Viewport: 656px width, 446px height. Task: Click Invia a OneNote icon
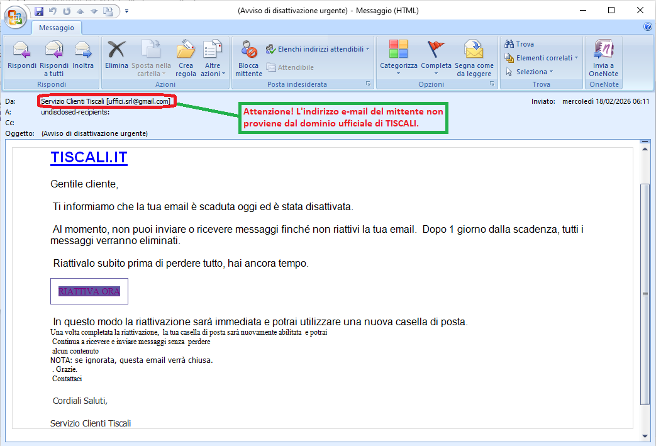(x=604, y=50)
